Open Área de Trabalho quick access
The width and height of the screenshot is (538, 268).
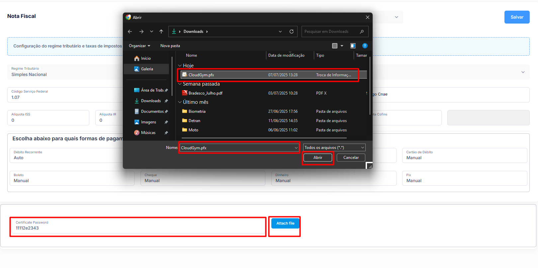pos(146,90)
